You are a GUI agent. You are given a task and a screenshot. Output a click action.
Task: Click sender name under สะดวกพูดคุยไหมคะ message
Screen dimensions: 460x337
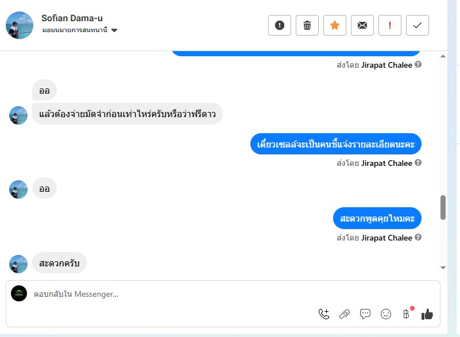(386, 238)
